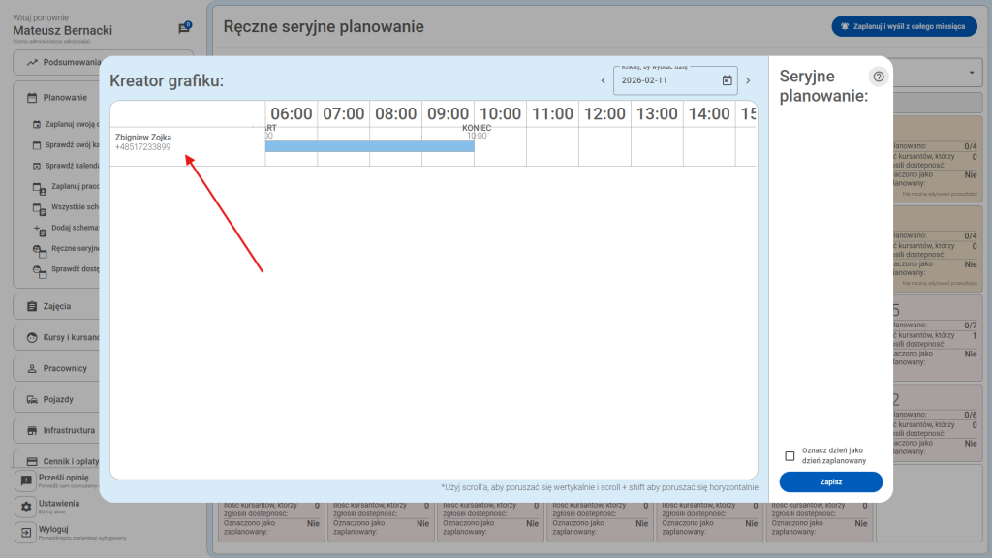The height and width of the screenshot is (558, 992).
Task: Toggle 'Oznacz dzień jako dzień zaplanowany' checkbox
Action: point(790,456)
